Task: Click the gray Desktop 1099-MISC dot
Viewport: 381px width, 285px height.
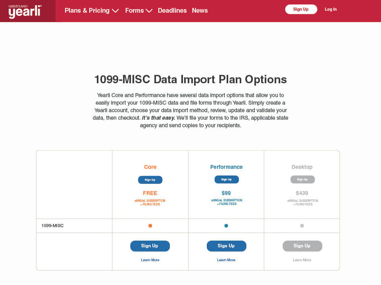Action: tap(302, 226)
